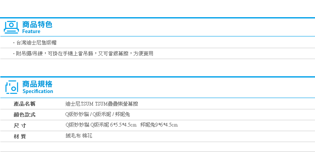
Task: Click the Q版妙妙貓 color style value
Action: pos(77,114)
